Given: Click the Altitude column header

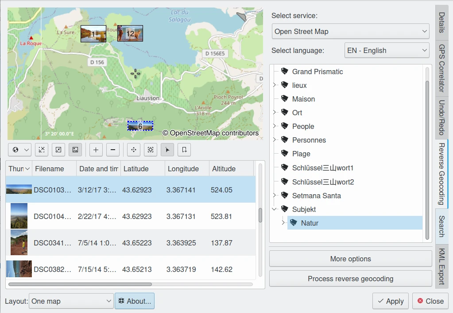Looking at the screenshot, I should (x=230, y=169).
